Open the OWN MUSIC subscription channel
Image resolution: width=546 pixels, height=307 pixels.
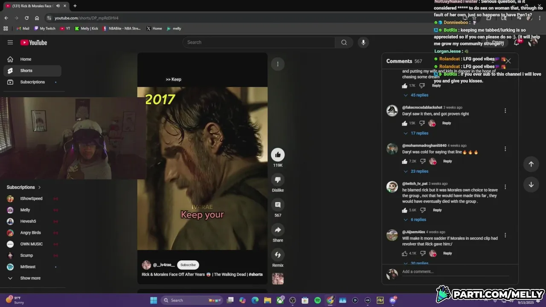pyautogui.click(x=32, y=244)
